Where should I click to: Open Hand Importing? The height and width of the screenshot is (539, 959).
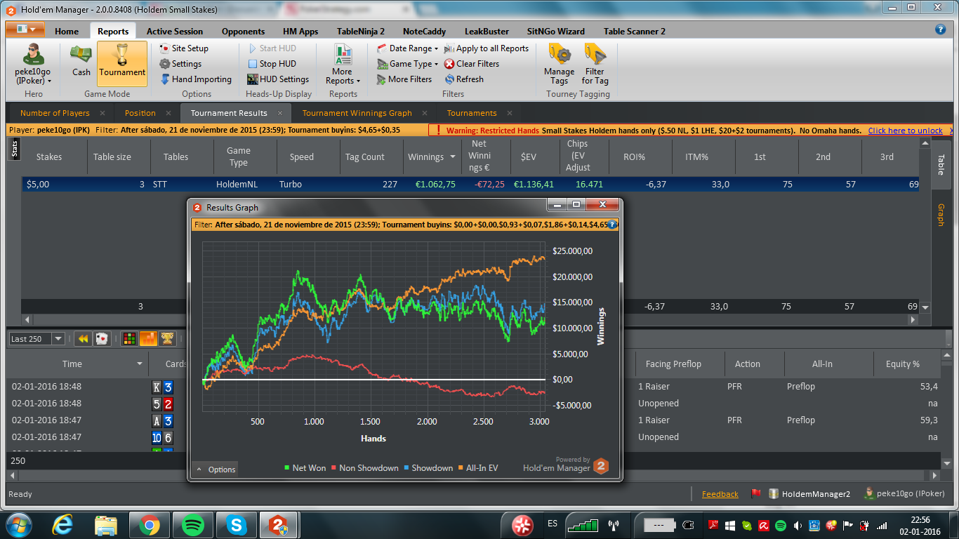(195, 79)
